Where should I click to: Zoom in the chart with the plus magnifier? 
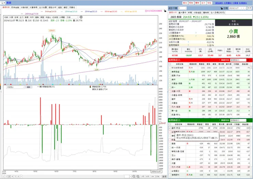[x=138, y=176]
